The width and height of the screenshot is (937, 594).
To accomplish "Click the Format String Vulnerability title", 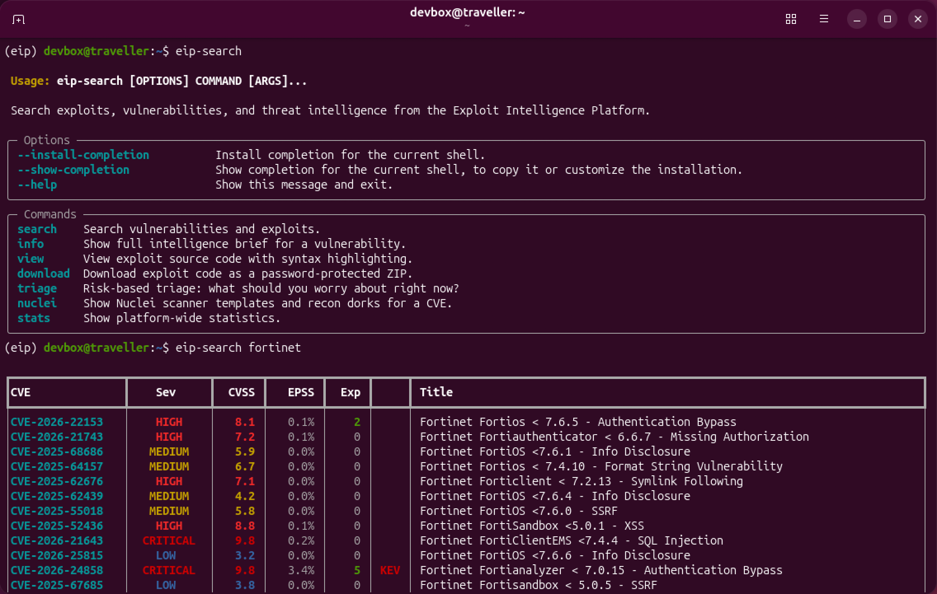I will click(x=601, y=466).
